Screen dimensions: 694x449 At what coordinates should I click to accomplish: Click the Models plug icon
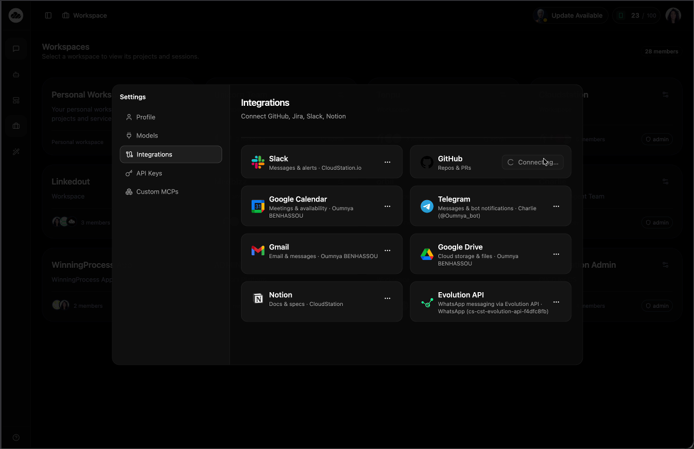pyautogui.click(x=129, y=136)
